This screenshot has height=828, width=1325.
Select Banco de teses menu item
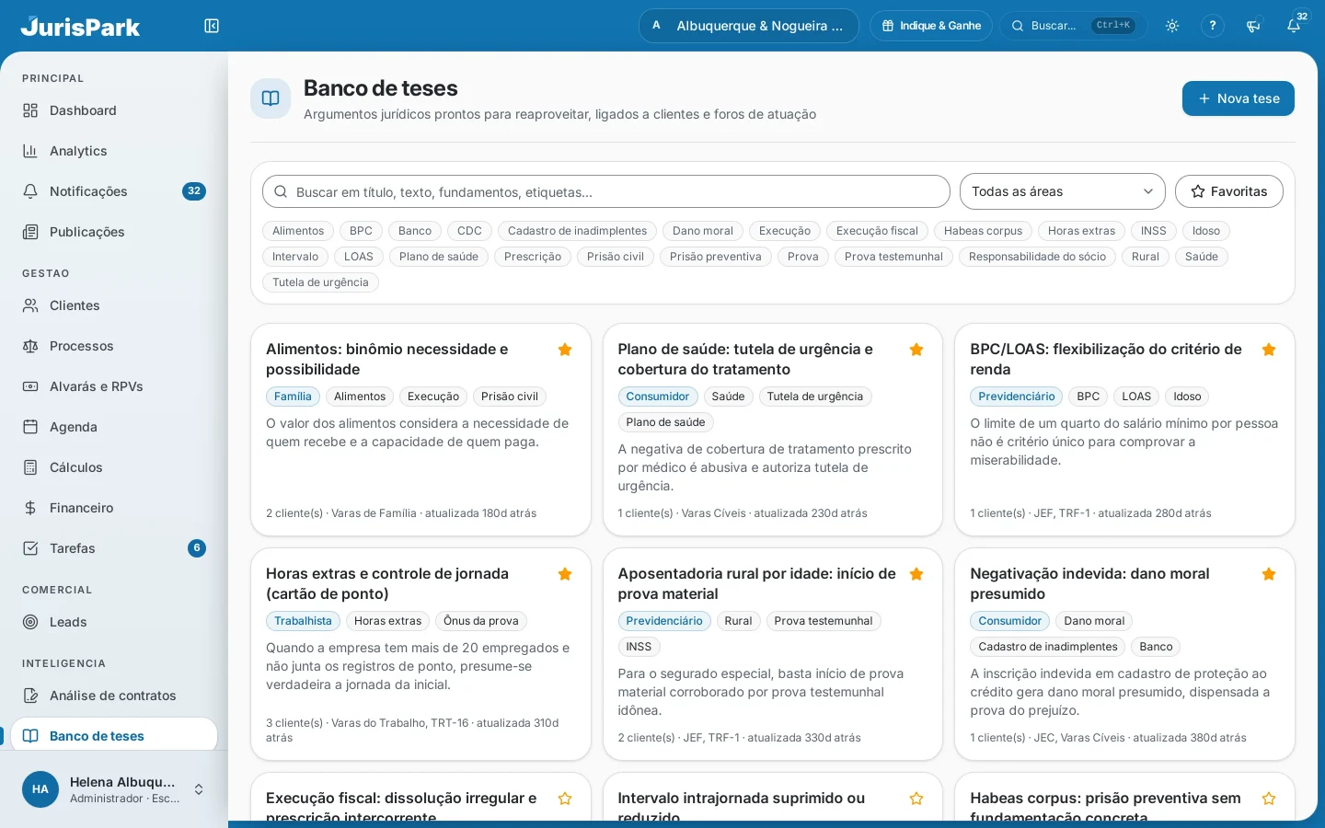(114, 736)
